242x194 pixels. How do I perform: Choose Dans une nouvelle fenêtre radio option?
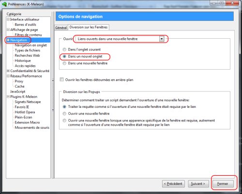pyautogui.click(x=64, y=63)
